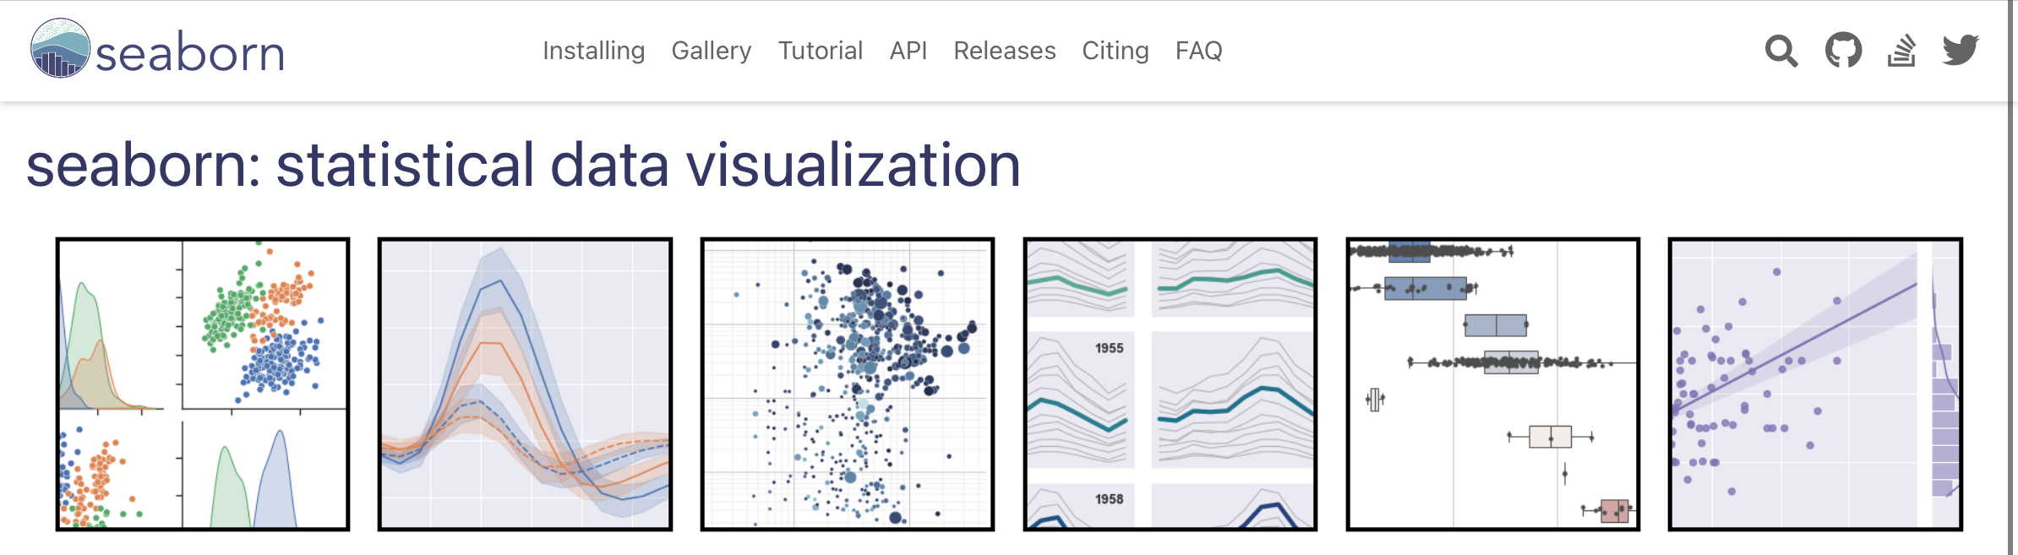This screenshot has height=555, width=2018.
Task: Click the StackOverflow icon
Action: [x=1902, y=52]
